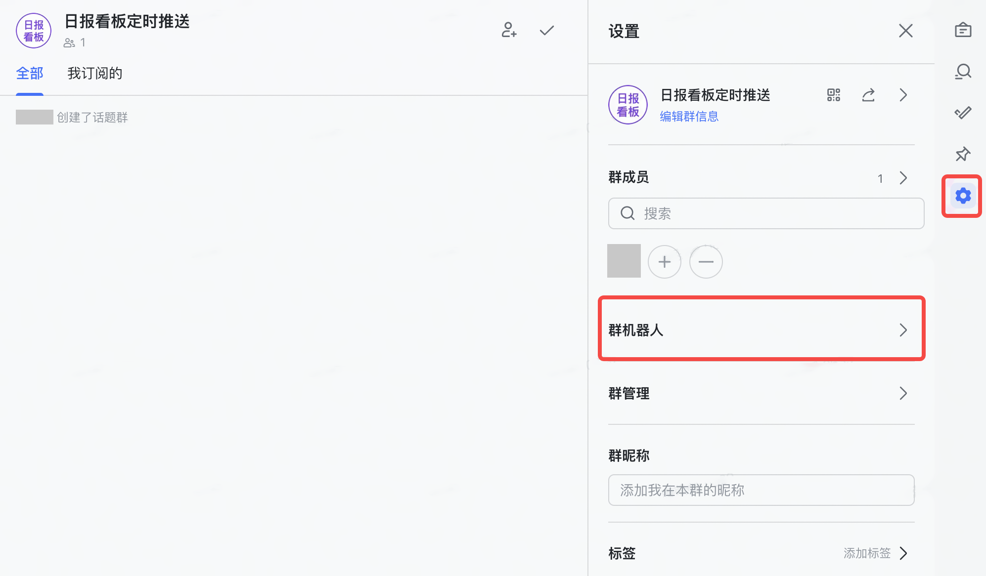
Task: Expand the 群成员 member list chevron
Action: coord(903,178)
